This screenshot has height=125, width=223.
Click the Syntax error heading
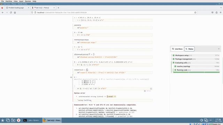coord(79,93)
